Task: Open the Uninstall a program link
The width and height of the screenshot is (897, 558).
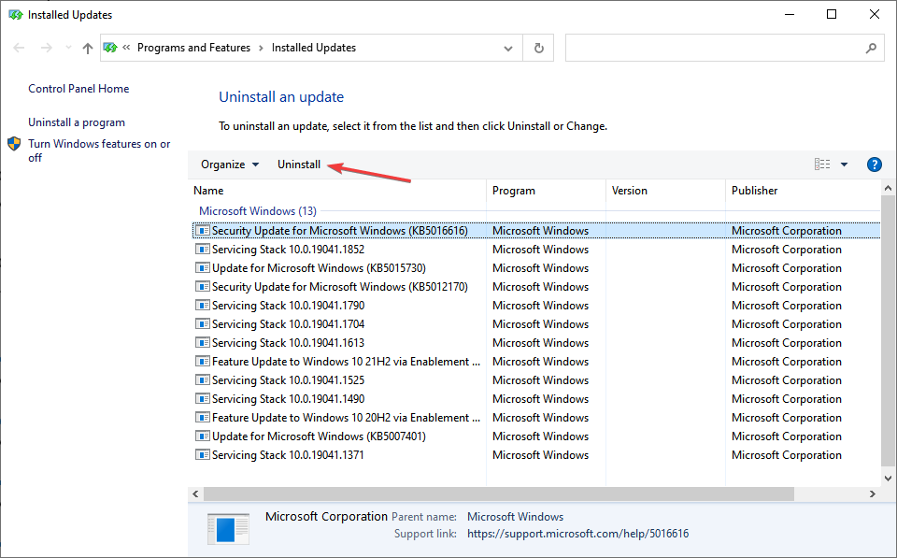Action: click(77, 122)
